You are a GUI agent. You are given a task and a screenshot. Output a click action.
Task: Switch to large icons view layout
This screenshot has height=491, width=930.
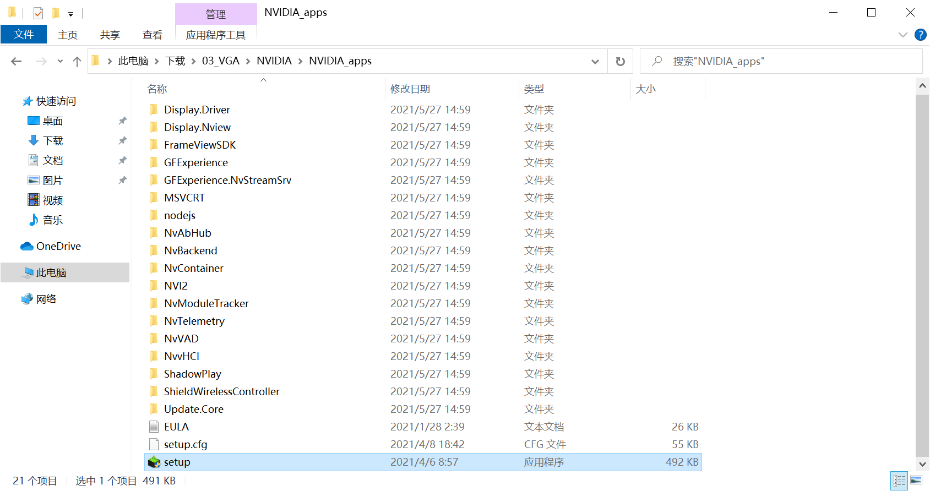916,481
